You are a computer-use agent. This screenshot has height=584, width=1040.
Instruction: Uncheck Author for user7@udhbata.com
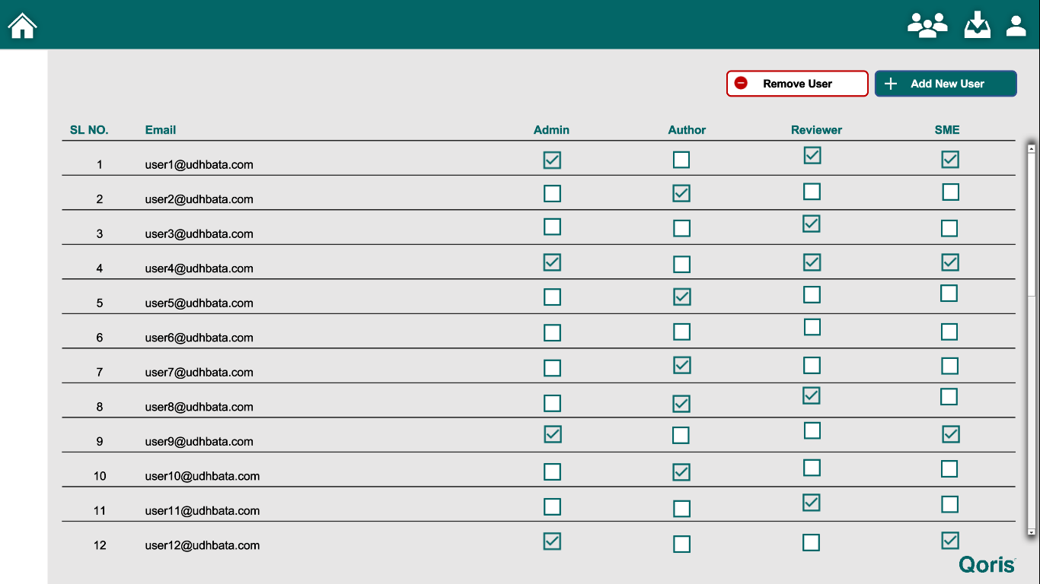[x=682, y=365]
